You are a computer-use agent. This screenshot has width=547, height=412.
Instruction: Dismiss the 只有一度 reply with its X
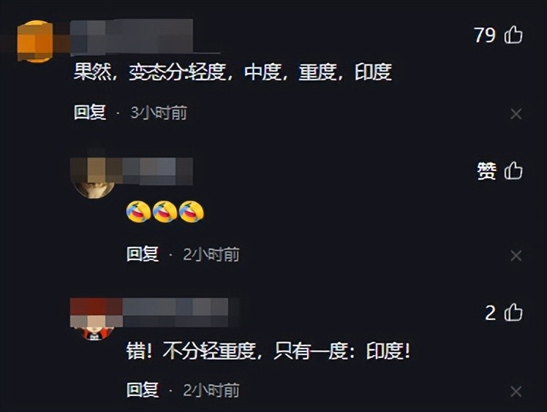point(516,392)
